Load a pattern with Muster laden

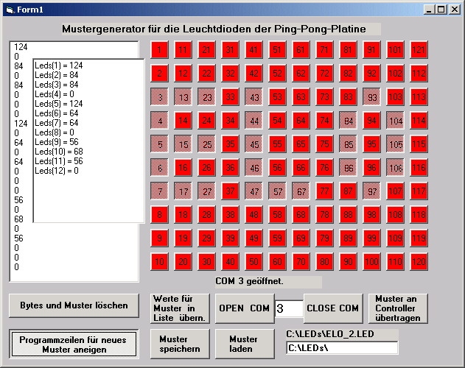[x=244, y=344]
